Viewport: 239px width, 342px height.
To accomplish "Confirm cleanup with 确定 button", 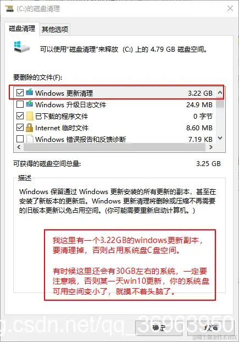I will (x=159, y=328).
